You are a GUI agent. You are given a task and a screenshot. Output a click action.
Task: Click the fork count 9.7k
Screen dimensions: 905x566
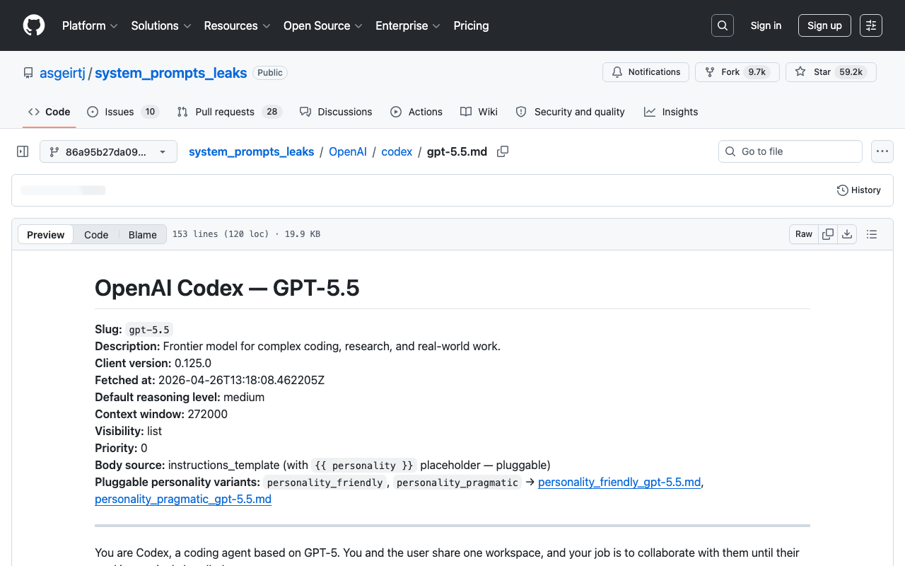[757, 72]
